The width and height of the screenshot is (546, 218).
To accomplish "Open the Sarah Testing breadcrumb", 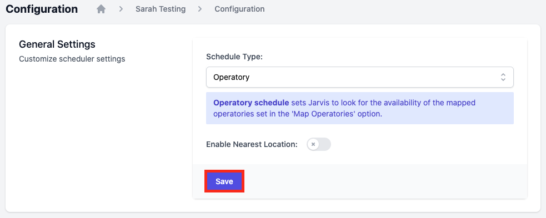I will [161, 9].
